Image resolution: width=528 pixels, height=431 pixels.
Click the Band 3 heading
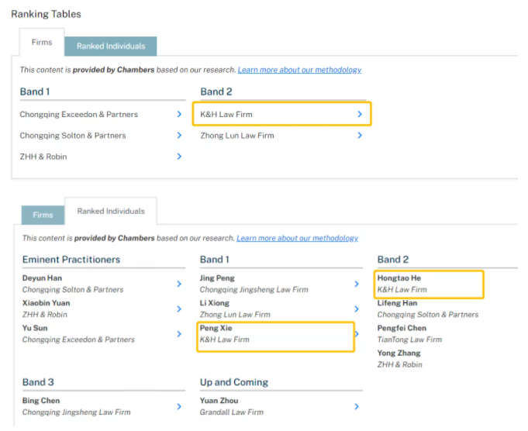(38, 382)
